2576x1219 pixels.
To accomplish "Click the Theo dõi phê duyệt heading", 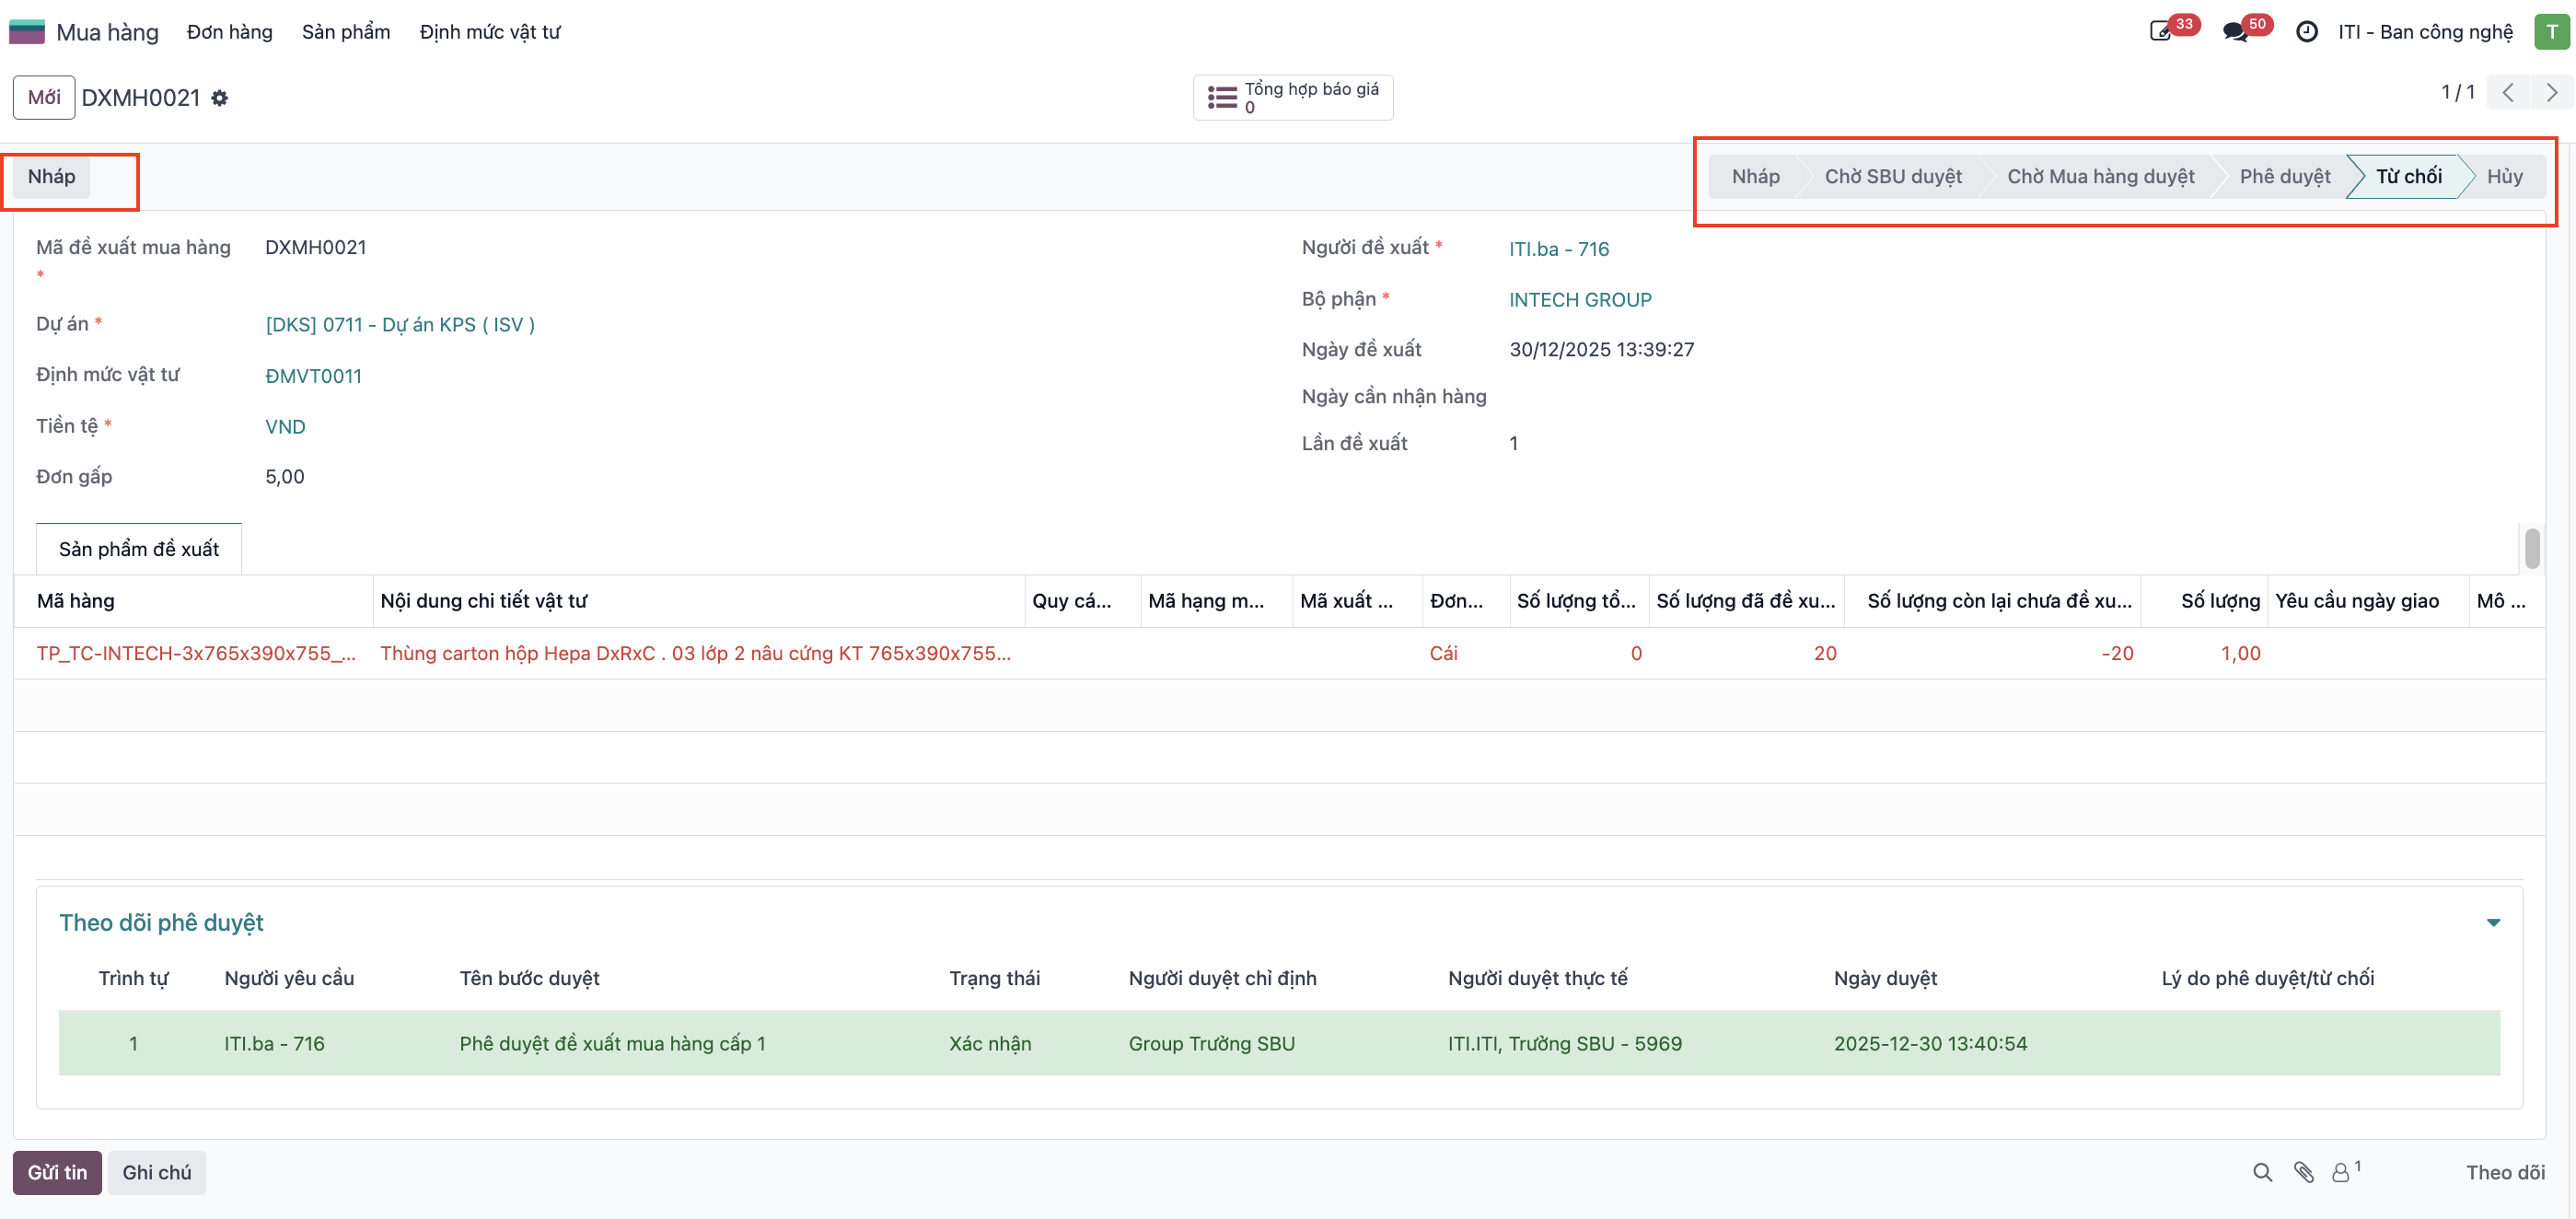I will point(161,922).
